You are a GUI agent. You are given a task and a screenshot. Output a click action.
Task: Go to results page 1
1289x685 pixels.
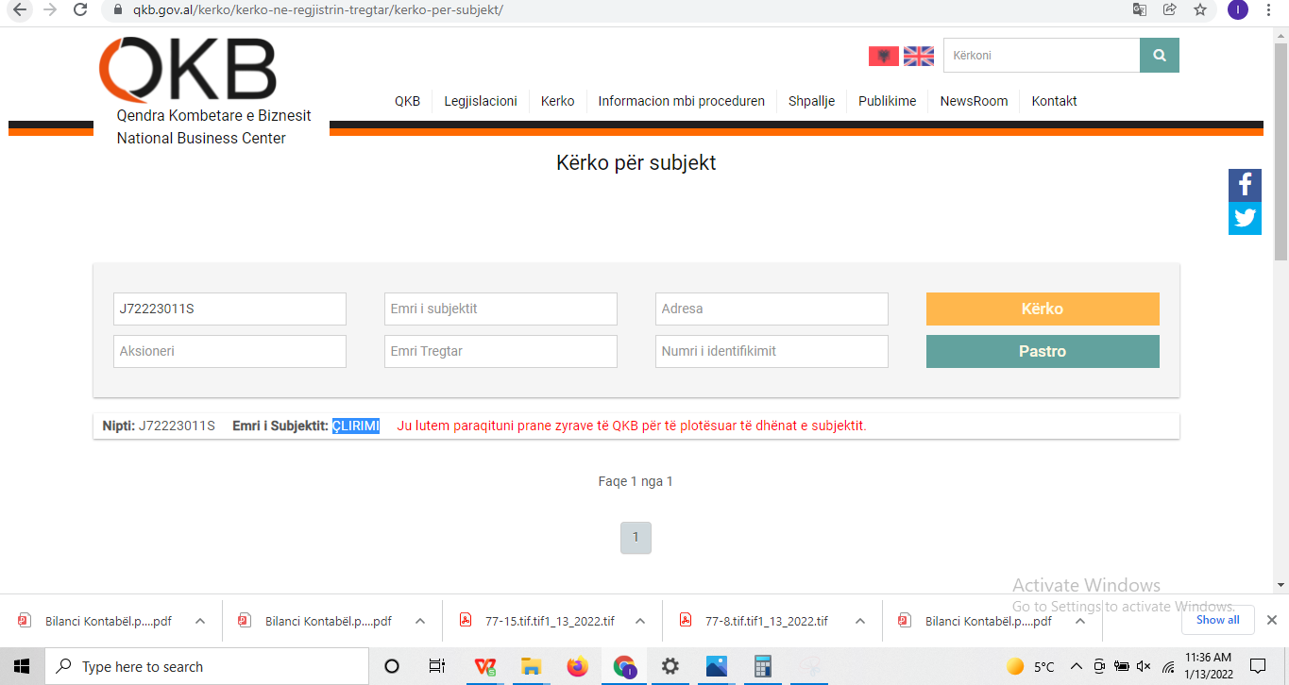[x=636, y=538]
